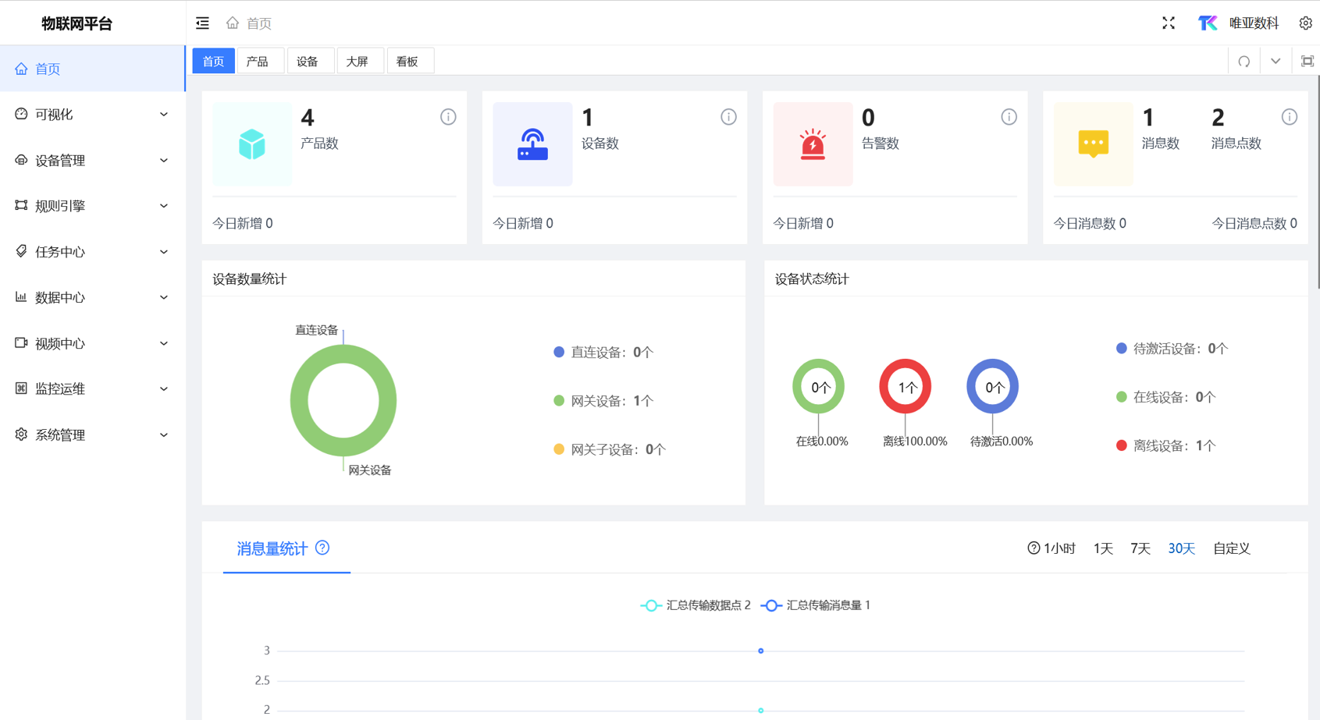Expand the 系统管理 sidebar menu

tap(60, 434)
